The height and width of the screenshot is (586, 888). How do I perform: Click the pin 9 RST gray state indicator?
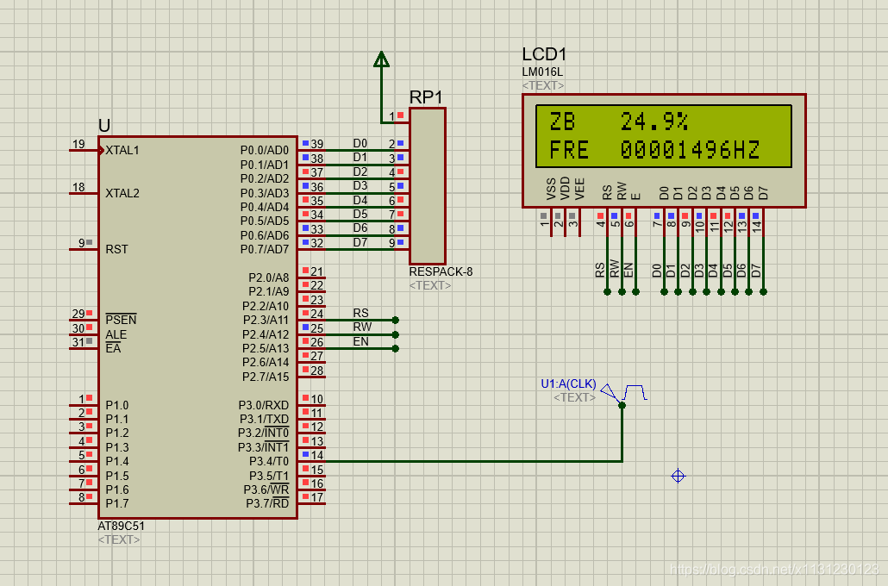coord(89,242)
